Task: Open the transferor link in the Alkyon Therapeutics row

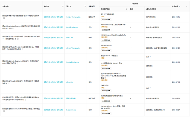Action: pos(53,48)
